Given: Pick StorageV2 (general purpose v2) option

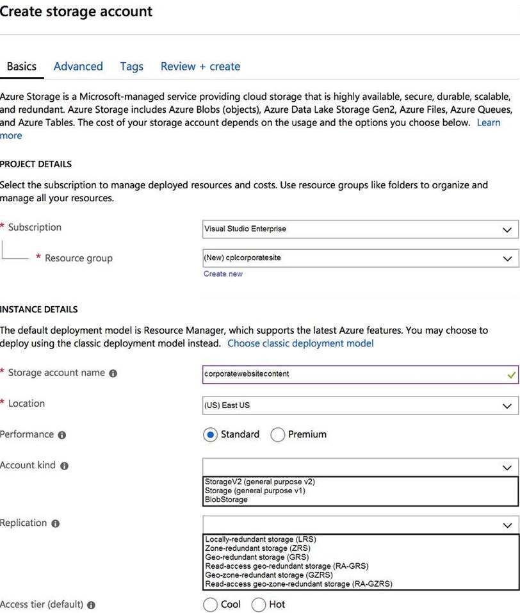Looking at the screenshot, I should coord(260,482).
